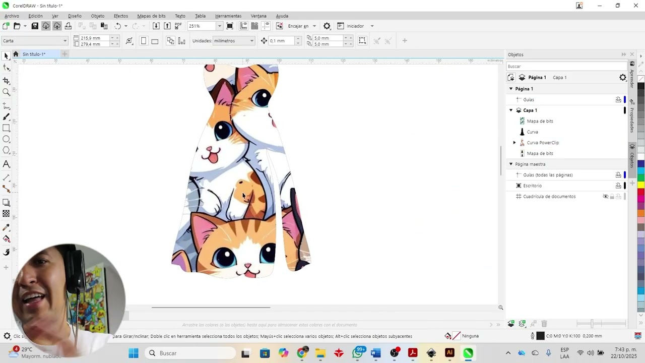Viewport: 645px width, 363px height.
Task: Click the no-color swatch in the palette
Action: click(641, 79)
